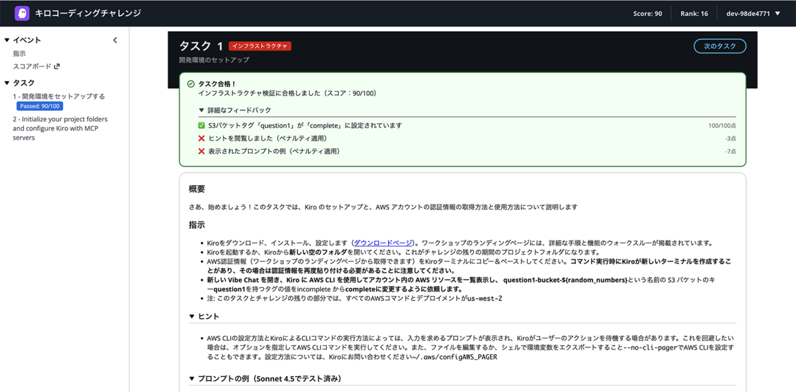Click the -3点 penalty value
Image resolution: width=796 pixels, height=392 pixels.
730,139
